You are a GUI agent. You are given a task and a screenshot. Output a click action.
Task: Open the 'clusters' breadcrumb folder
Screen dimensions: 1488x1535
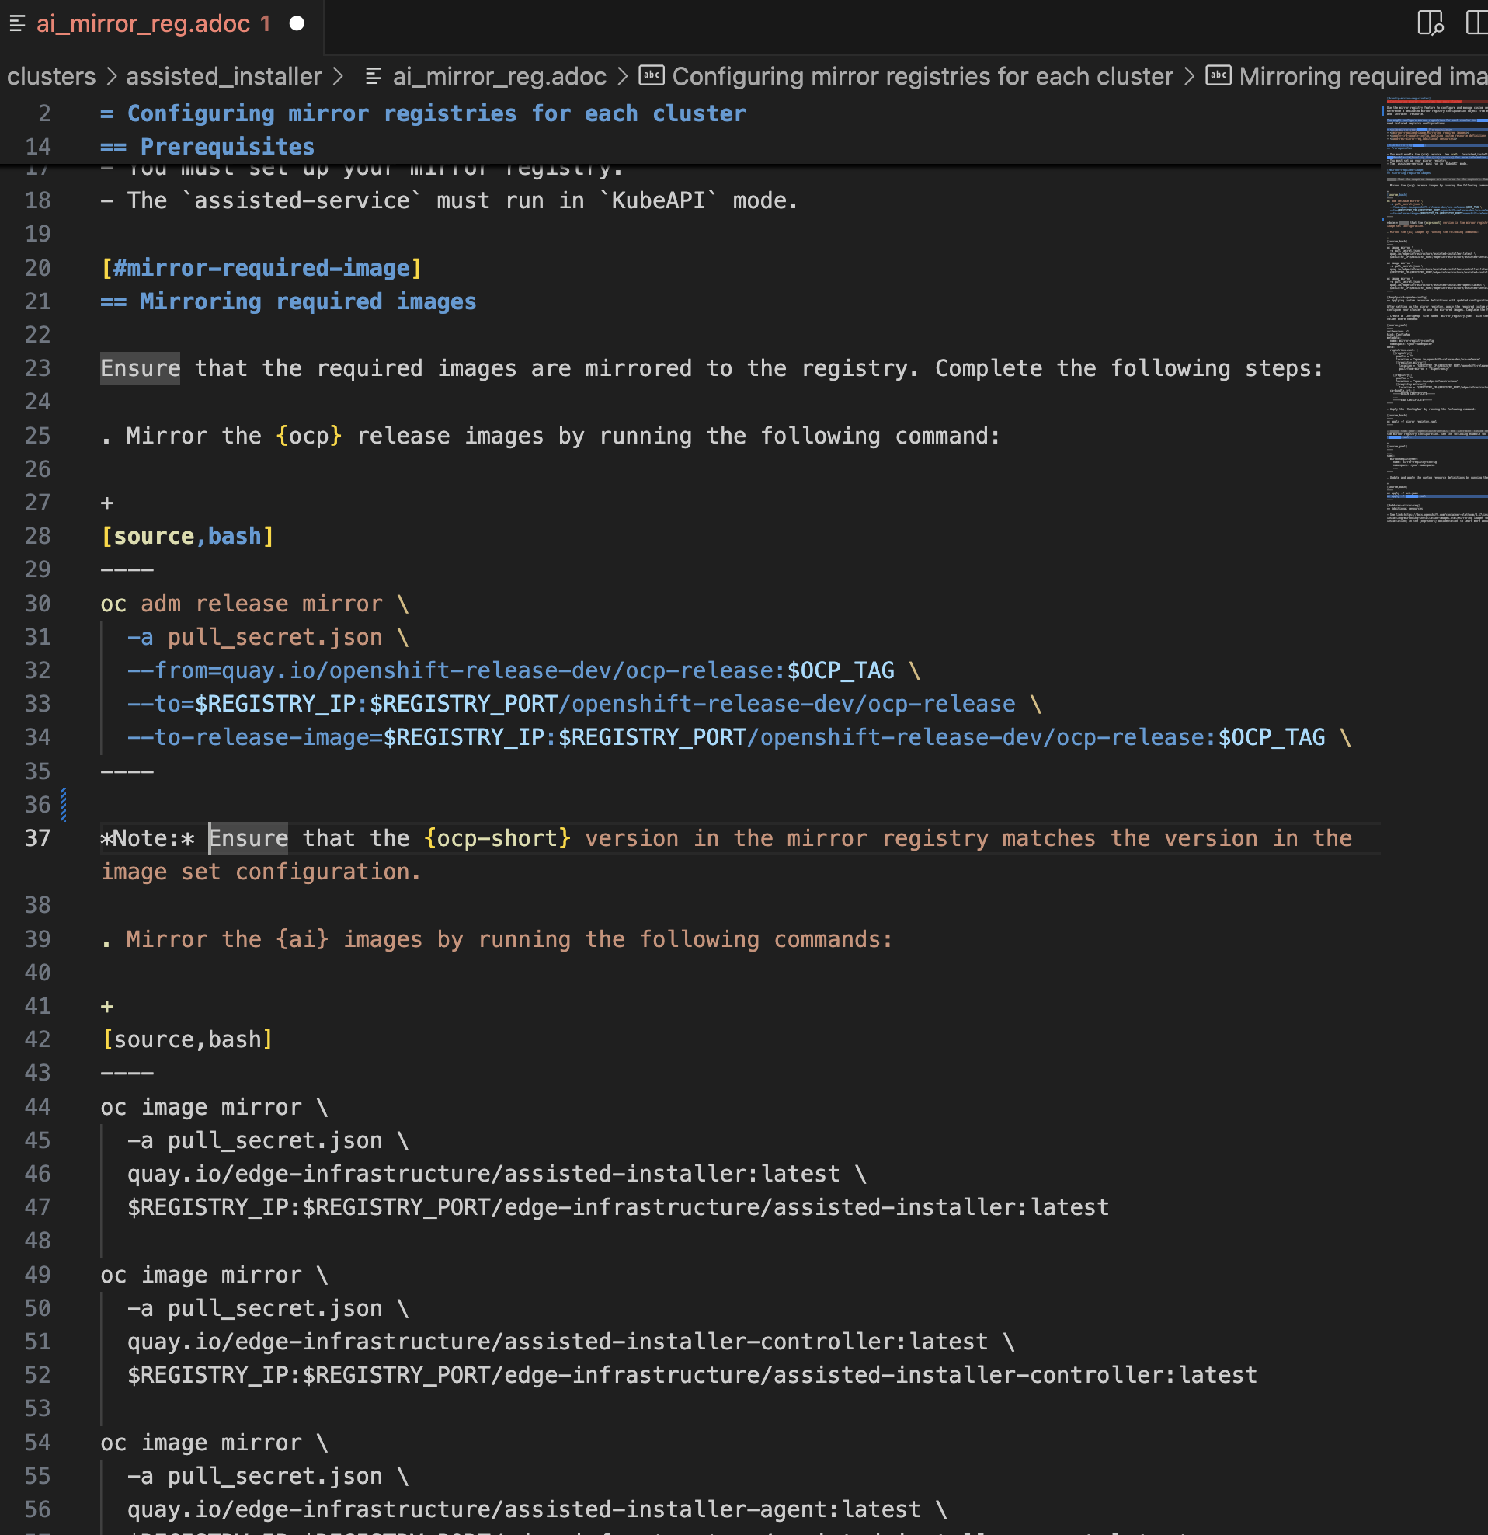51,76
